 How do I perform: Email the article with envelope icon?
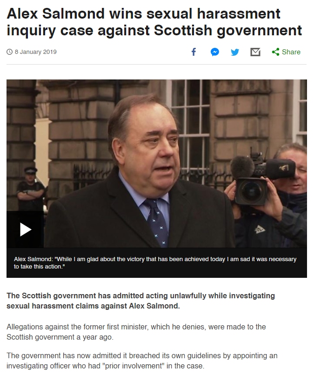(x=255, y=52)
